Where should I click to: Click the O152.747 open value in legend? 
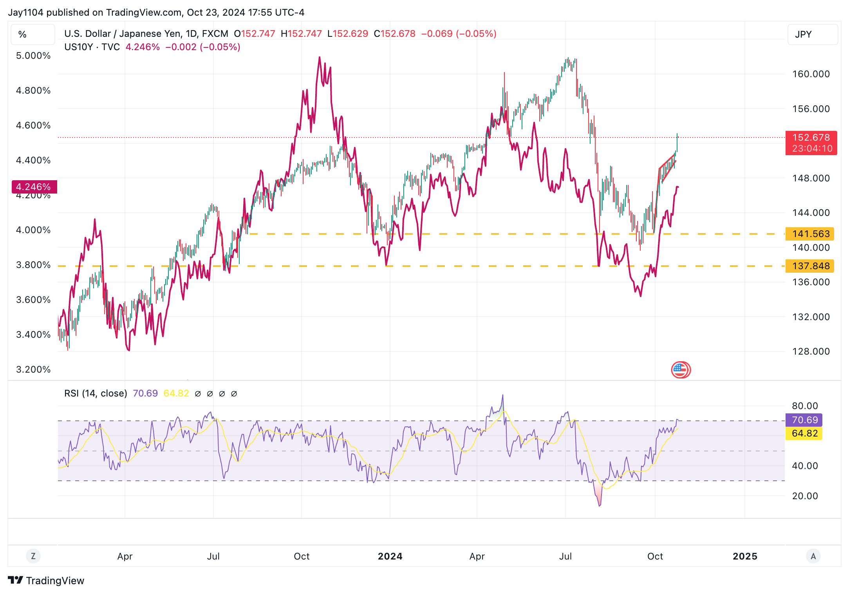(255, 34)
